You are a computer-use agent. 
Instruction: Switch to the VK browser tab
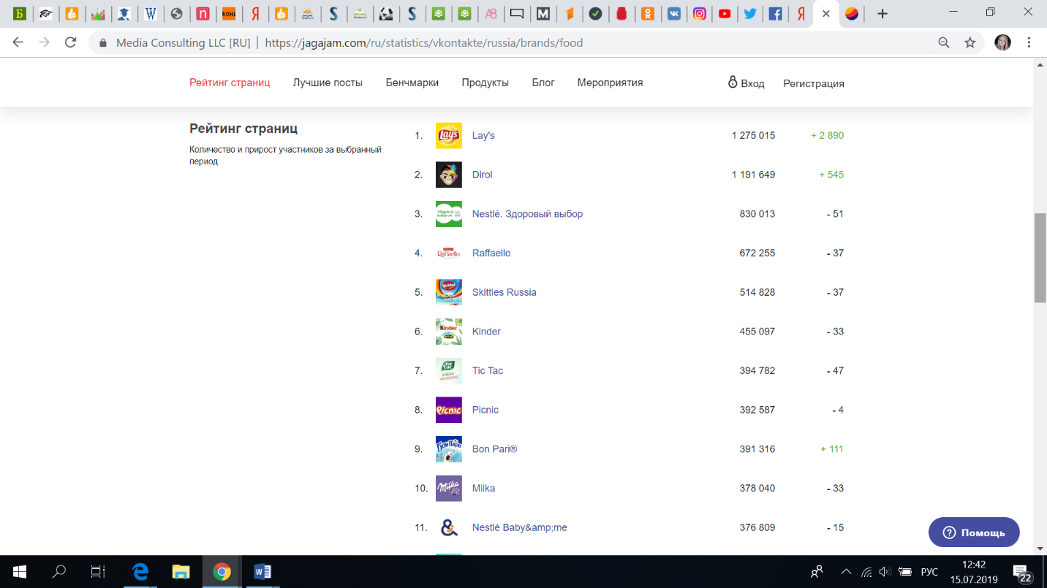(x=673, y=13)
